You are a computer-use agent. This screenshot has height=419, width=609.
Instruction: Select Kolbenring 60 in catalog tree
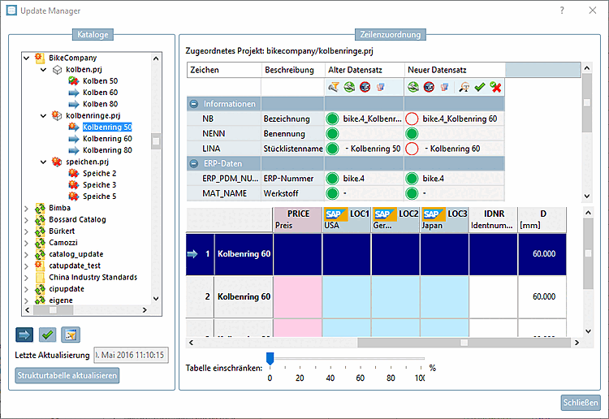(107, 139)
